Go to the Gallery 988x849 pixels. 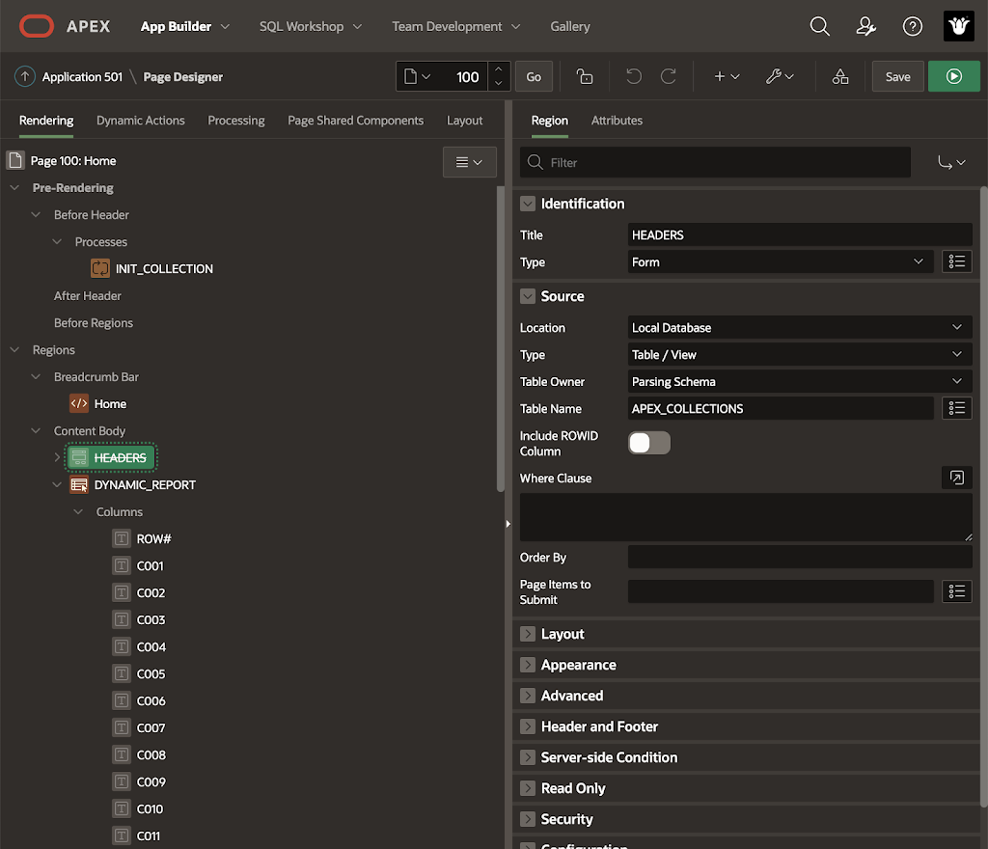pos(570,26)
